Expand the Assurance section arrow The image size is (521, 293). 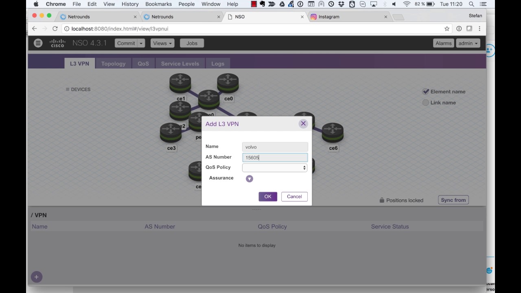click(x=250, y=179)
